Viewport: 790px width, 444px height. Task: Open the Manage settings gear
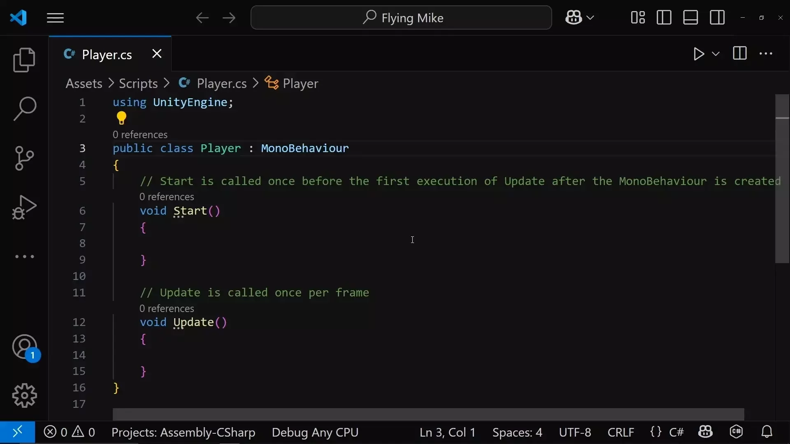[24, 395]
